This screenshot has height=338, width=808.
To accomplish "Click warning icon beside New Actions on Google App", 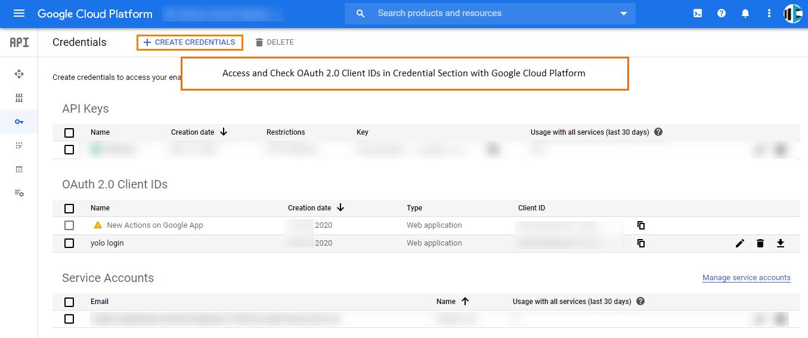I will click(98, 225).
